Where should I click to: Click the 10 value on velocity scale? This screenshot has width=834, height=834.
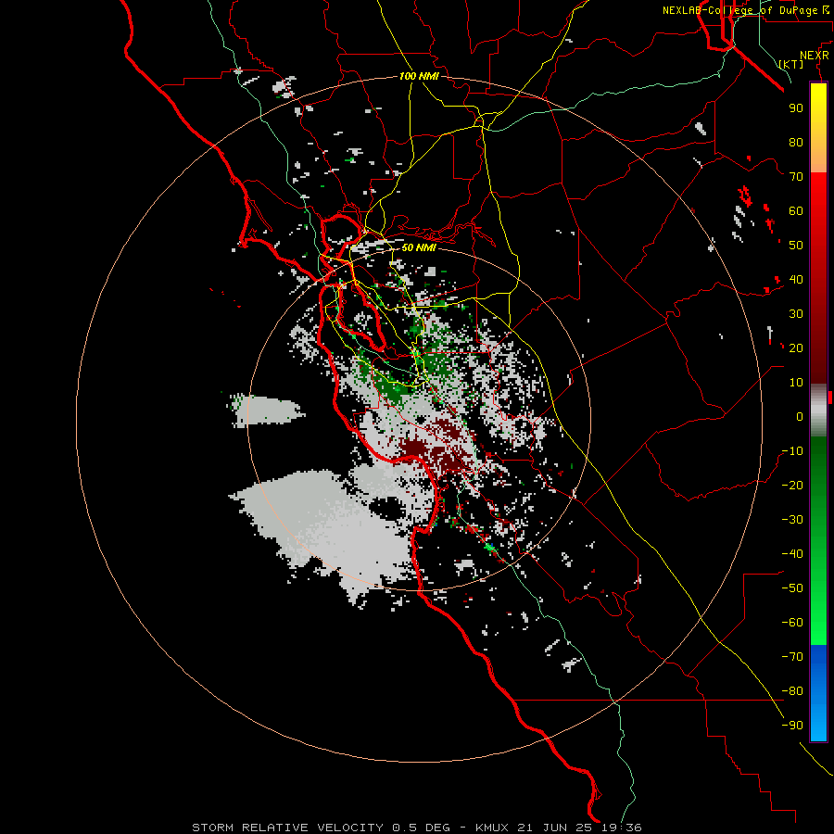tap(796, 383)
